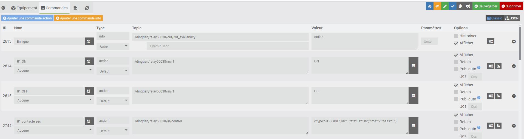This screenshot has width=524, height=139.
Task: Remove the R1 ON command row
Action: tap(514, 66)
